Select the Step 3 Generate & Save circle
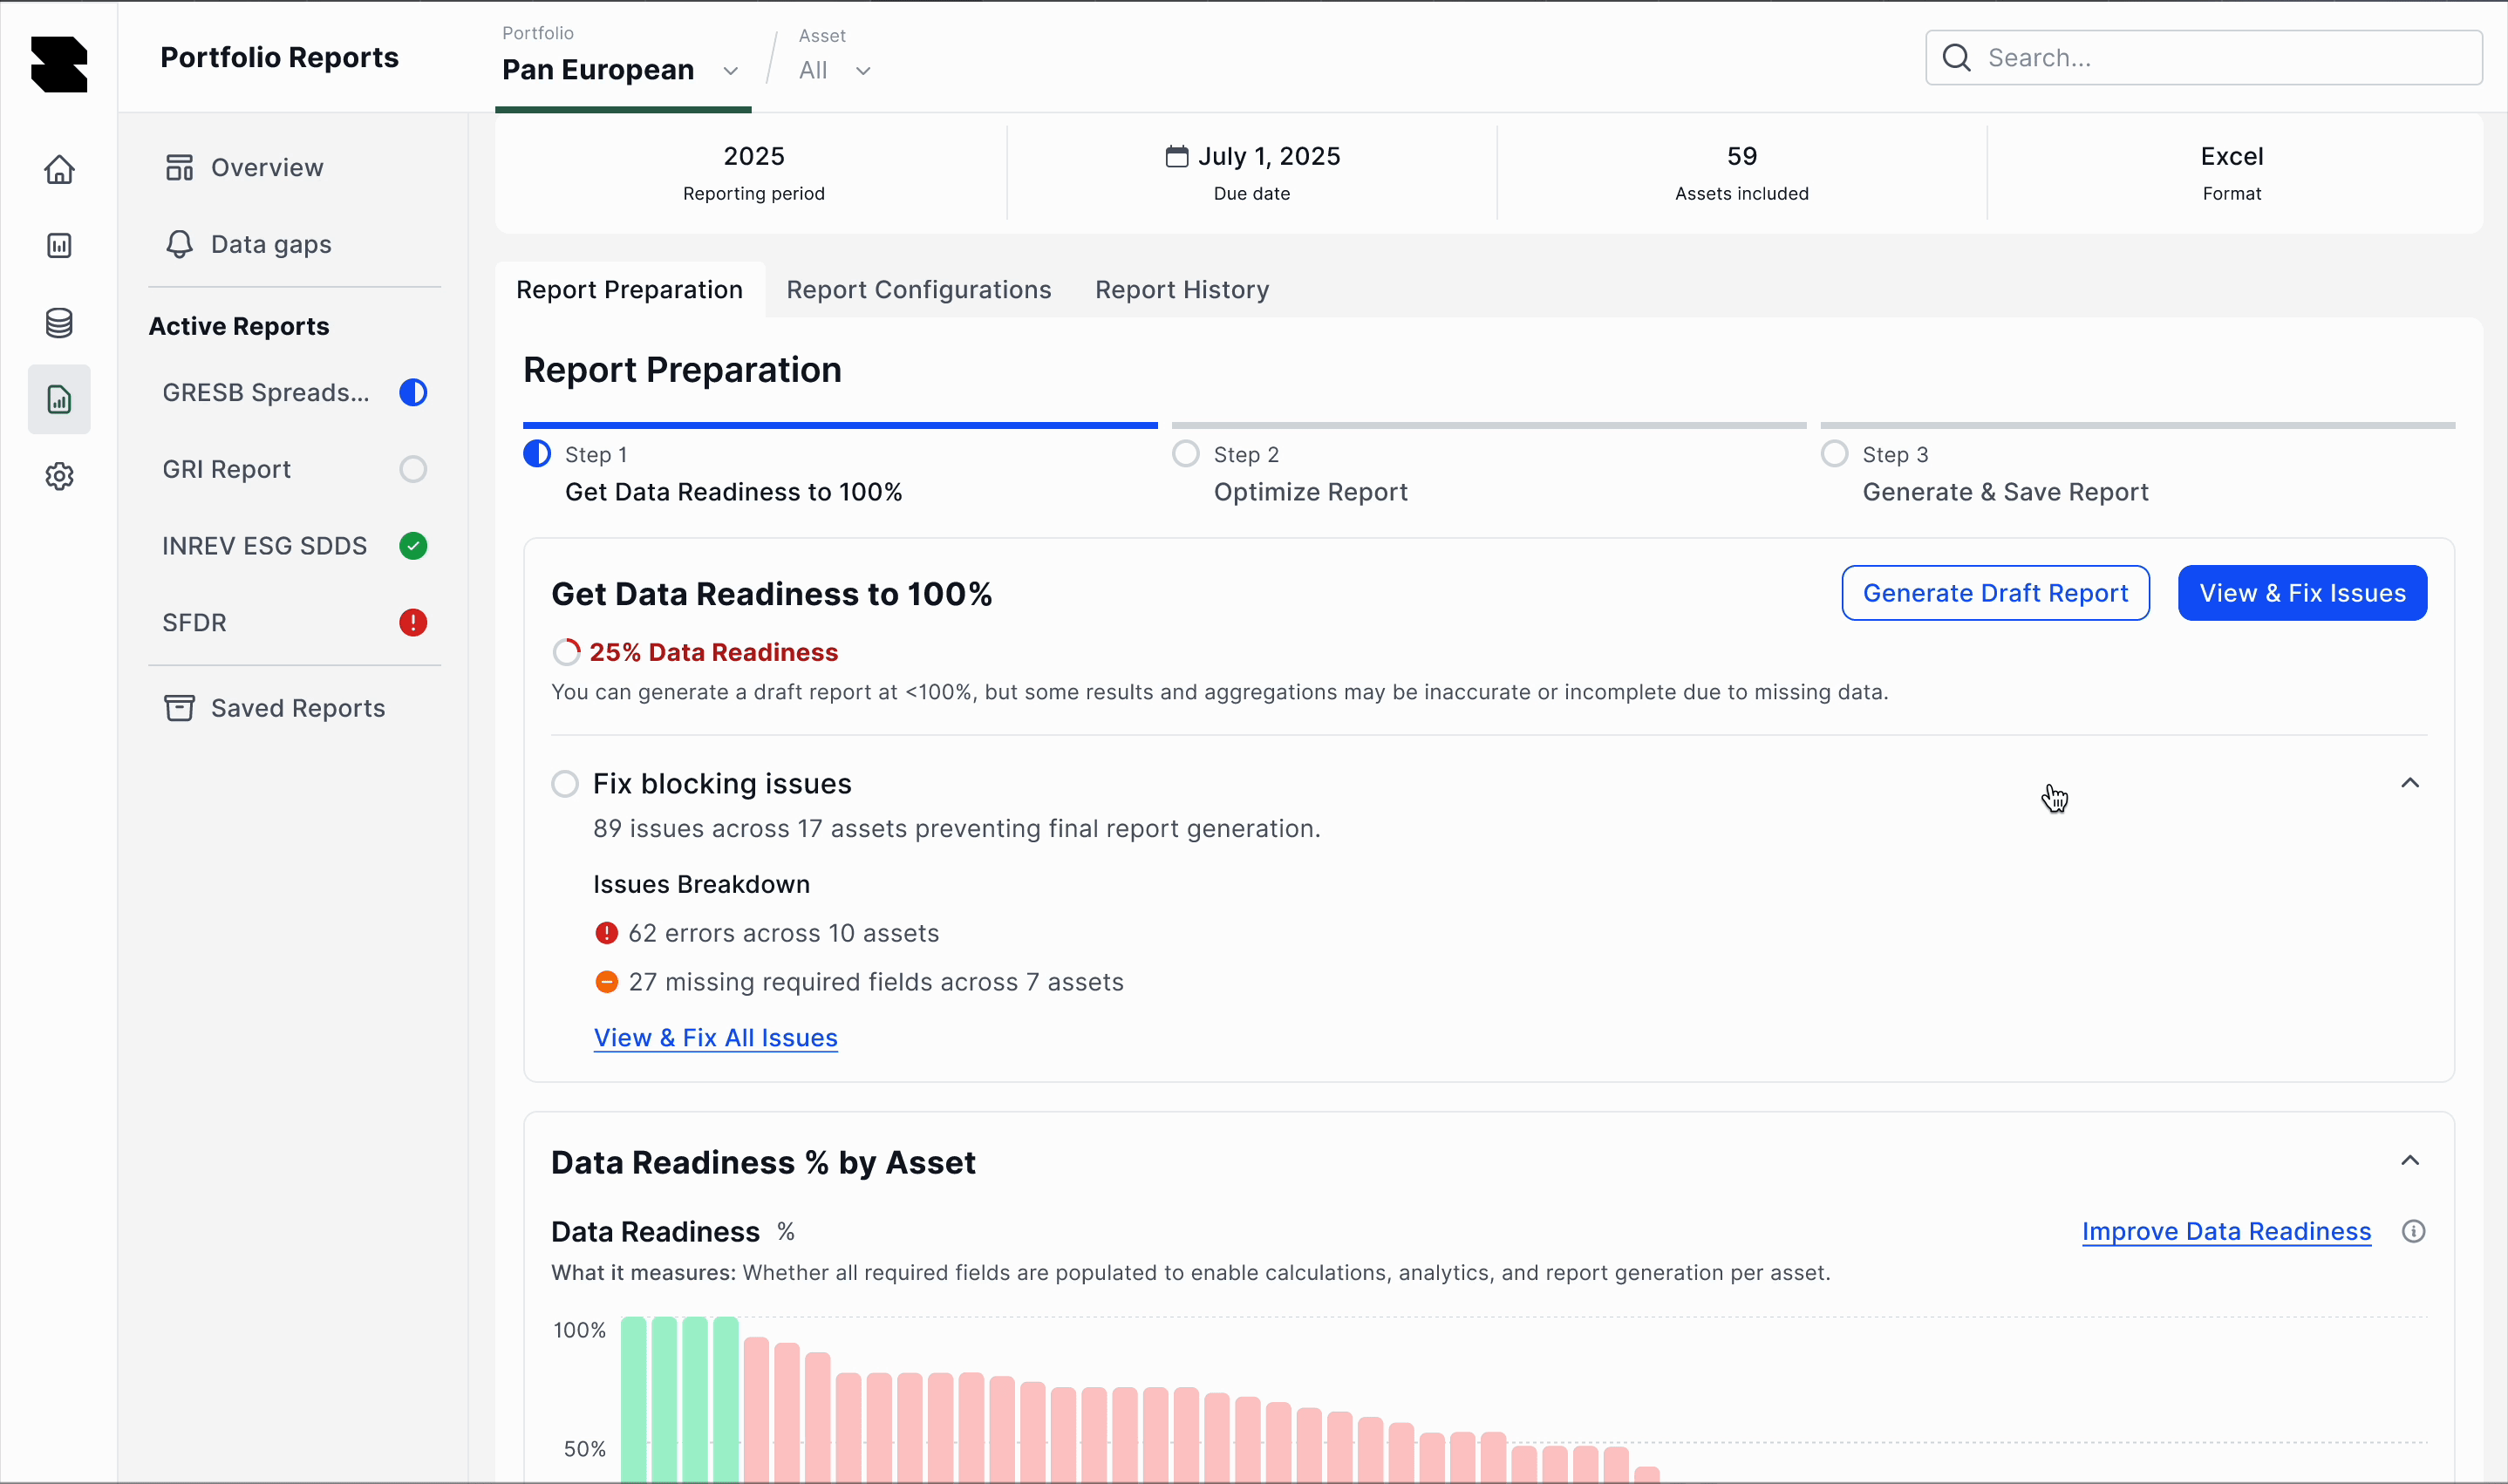This screenshot has width=2508, height=1484. (x=1834, y=454)
